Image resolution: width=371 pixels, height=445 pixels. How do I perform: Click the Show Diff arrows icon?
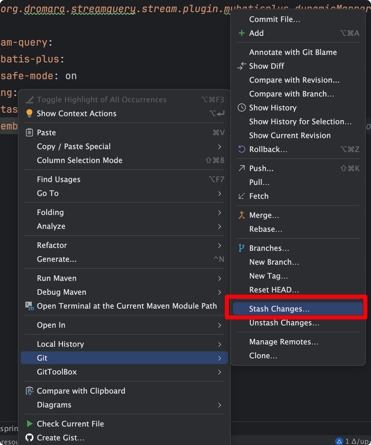tap(242, 66)
